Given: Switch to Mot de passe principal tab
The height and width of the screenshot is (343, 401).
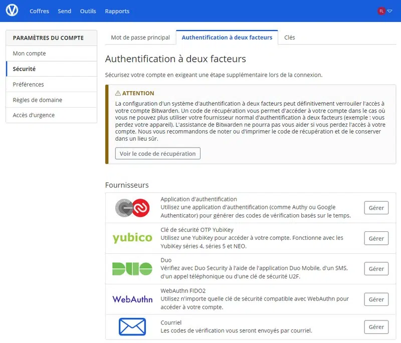Looking at the screenshot, I should [x=140, y=38].
